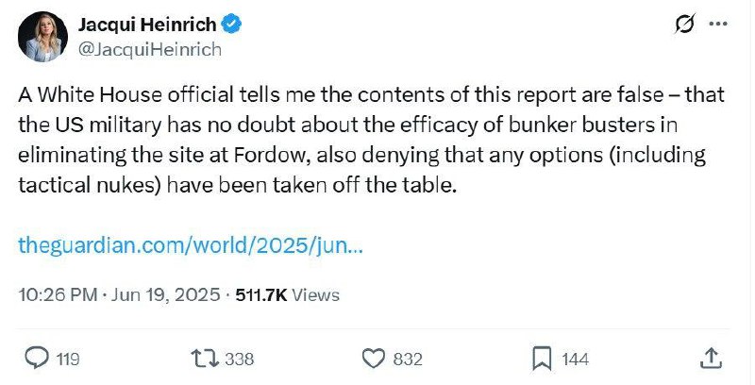The image size is (755, 385).
Task: Click the 10:26 PM timestamp
Action: [58, 295]
